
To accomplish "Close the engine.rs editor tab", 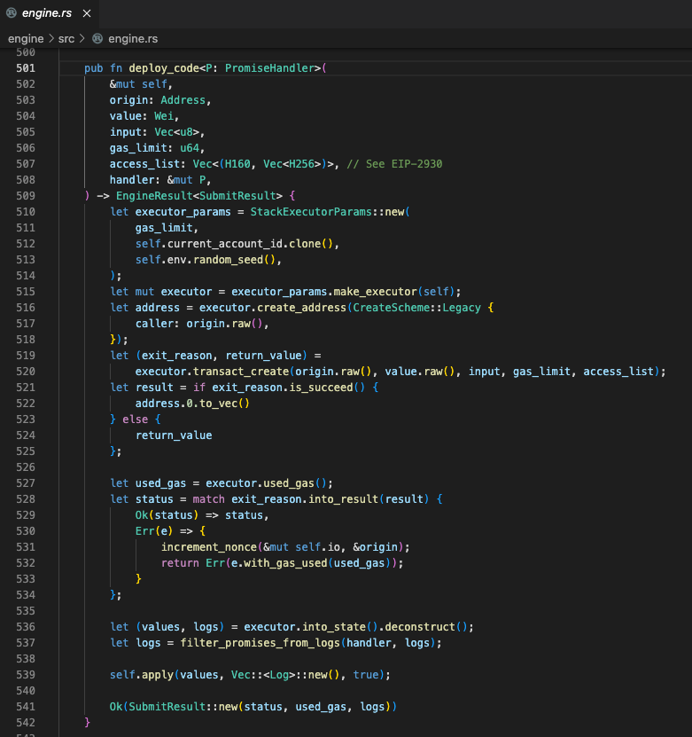I will [85, 14].
